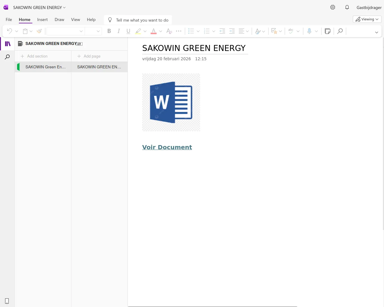
Task: Open the Feed sticky note icon
Action: pos(328,31)
